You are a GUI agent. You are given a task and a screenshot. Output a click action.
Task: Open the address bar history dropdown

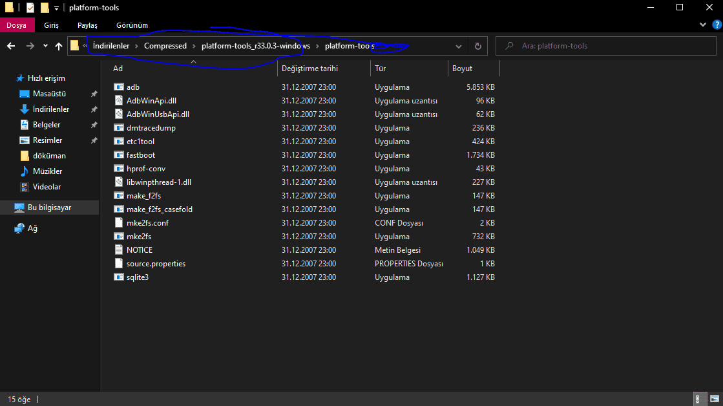point(458,46)
